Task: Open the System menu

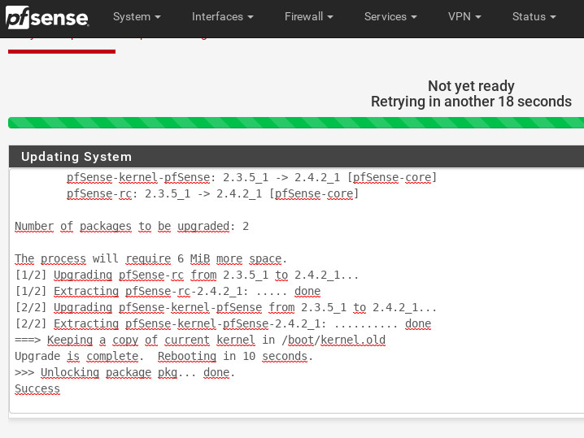Action: tap(136, 17)
